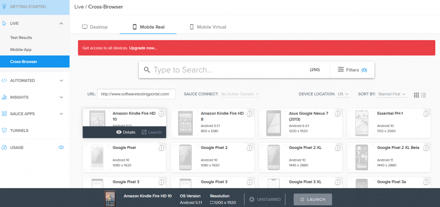
Task: Toggle lock icon on Essential PH-1 card
Action: coord(425,114)
